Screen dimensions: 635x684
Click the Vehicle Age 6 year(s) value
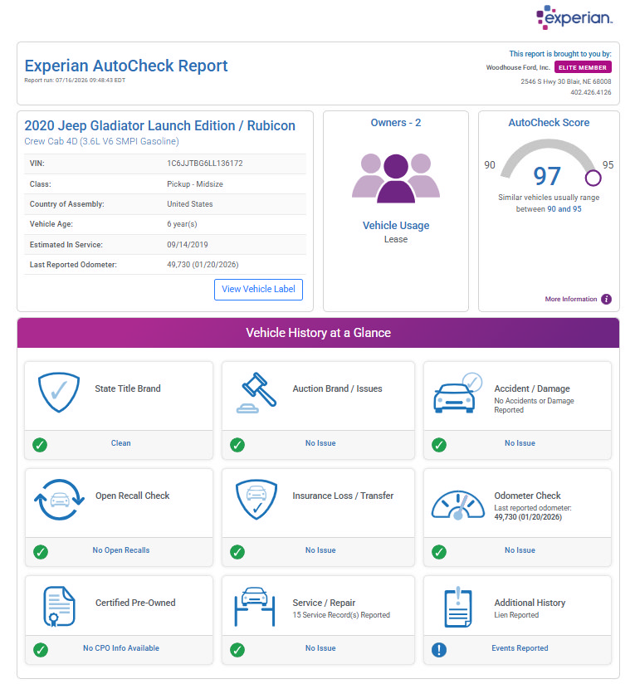tap(182, 224)
